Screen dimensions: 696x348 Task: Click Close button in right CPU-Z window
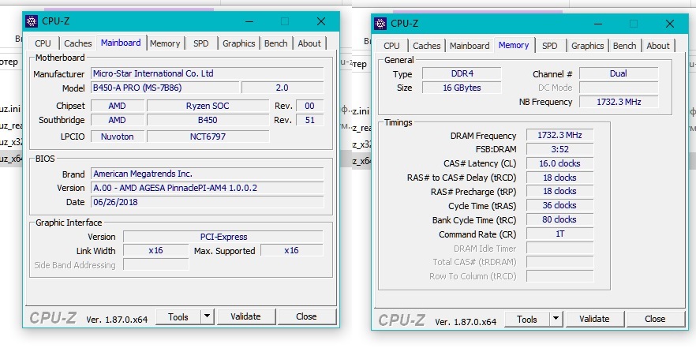point(655,319)
